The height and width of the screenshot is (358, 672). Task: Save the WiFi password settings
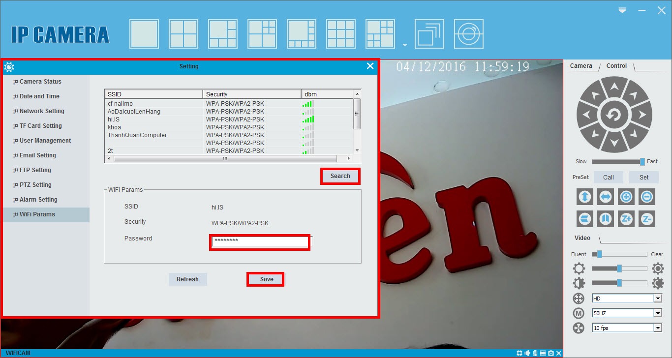(265, 279)
